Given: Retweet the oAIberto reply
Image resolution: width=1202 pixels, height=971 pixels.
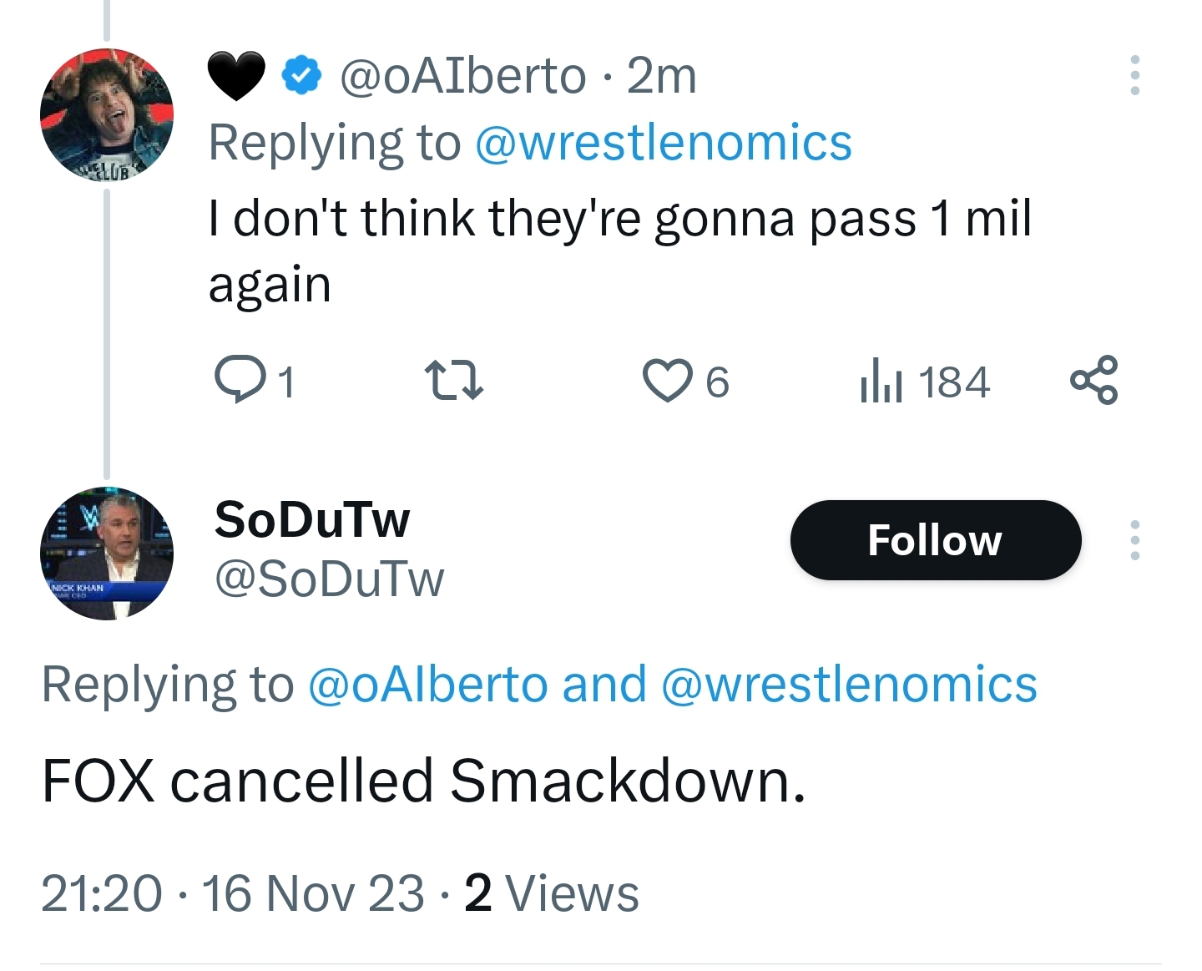Looking at the screenshot, I should 453,380.
